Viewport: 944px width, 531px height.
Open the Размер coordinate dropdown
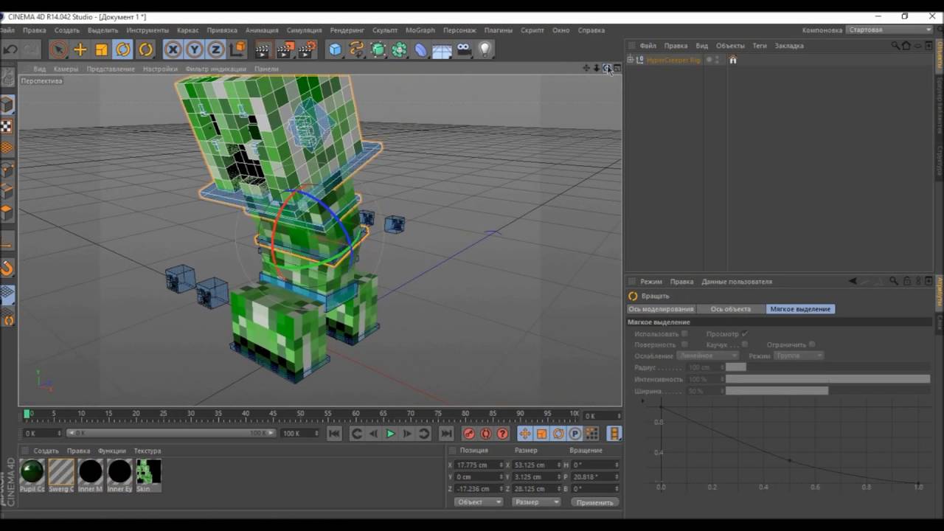536,502
